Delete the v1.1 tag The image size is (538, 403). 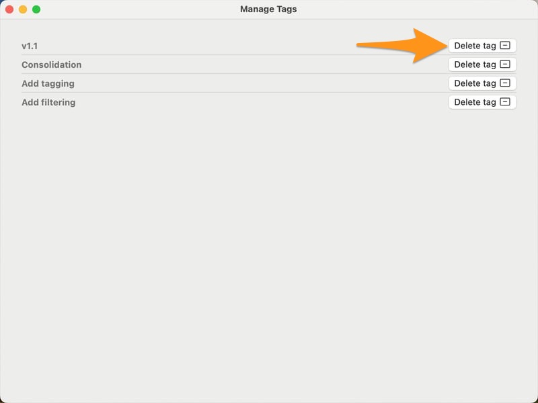(482, 46)
